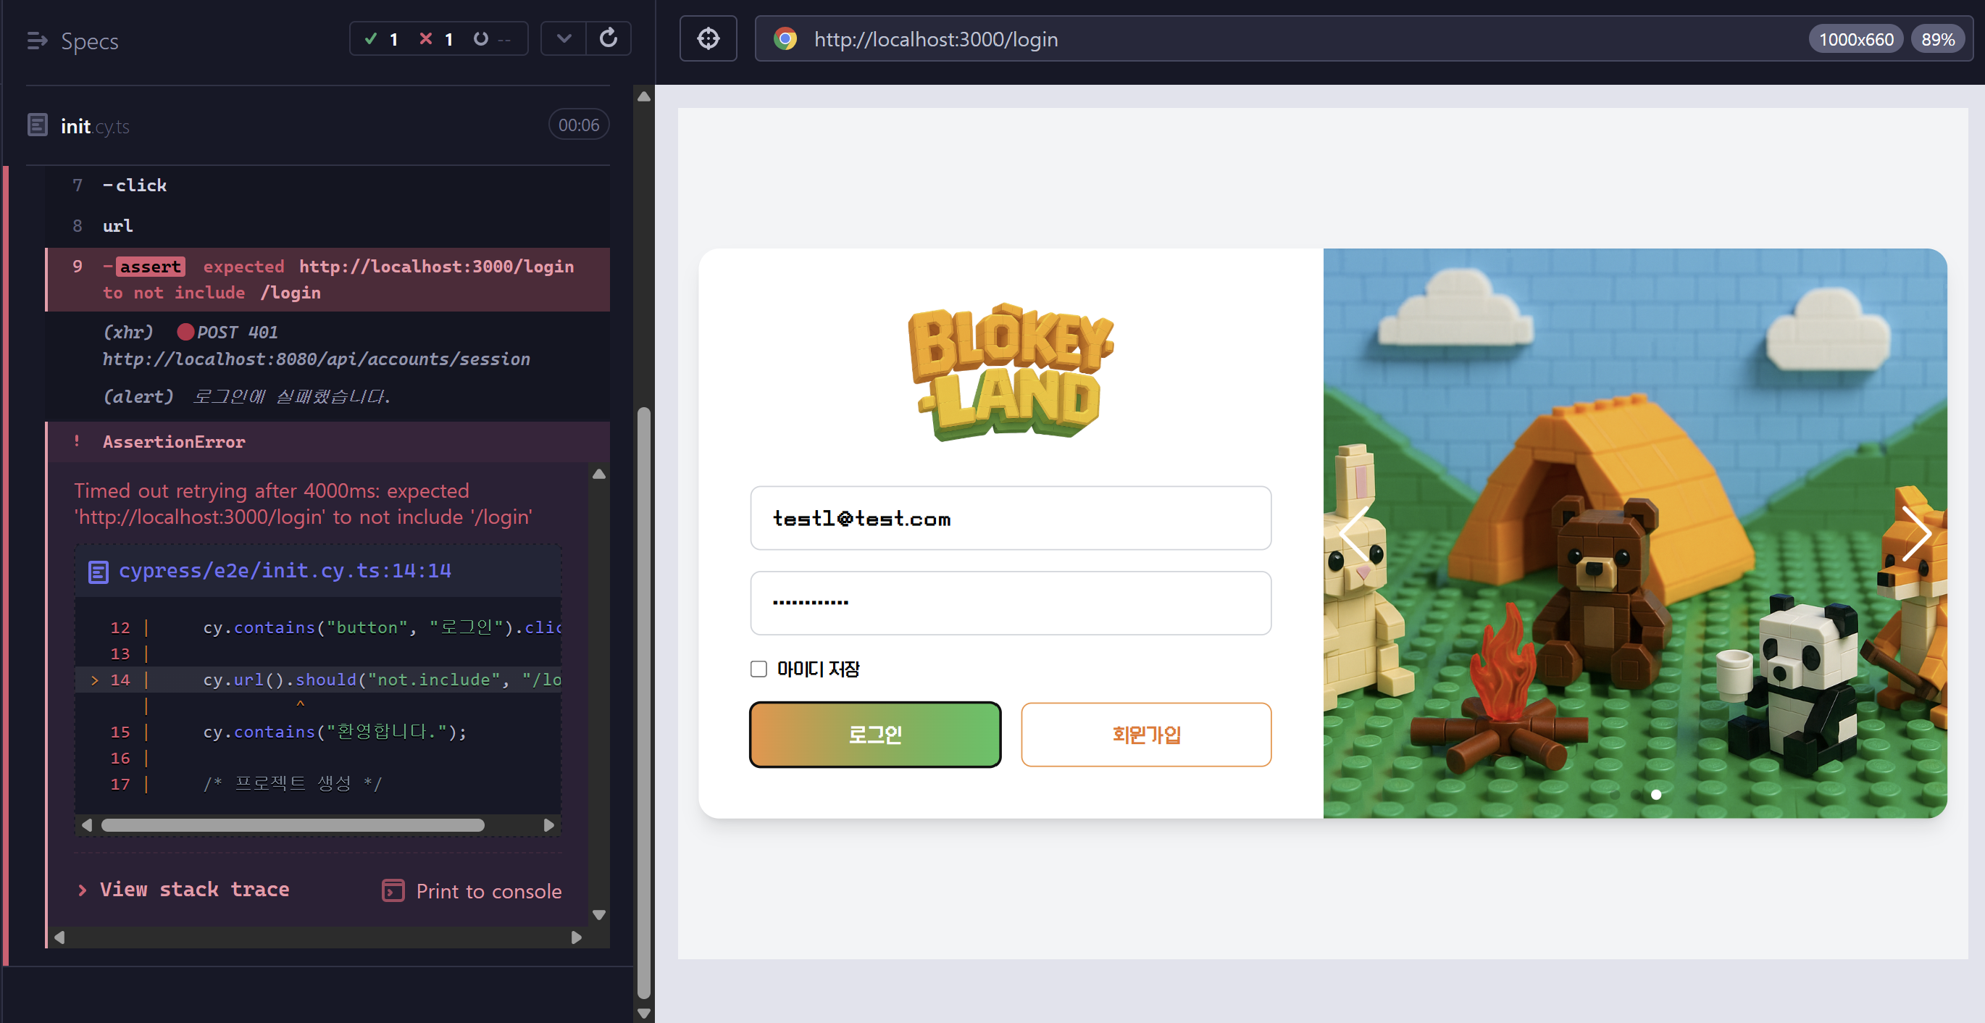1985x1023 pixels.
Task: Click the Blokey Land logo
Action: tap(1010, 372)
